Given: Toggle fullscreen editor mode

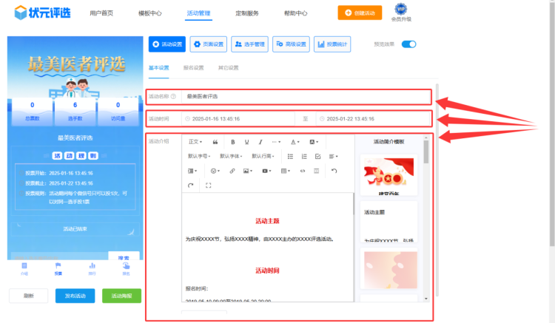Looking at the screenshot, I should click(208, 185).
